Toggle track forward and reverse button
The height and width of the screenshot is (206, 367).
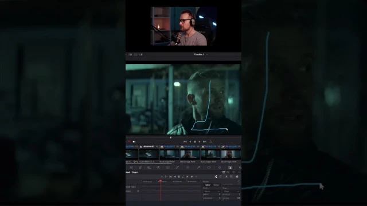183,177
